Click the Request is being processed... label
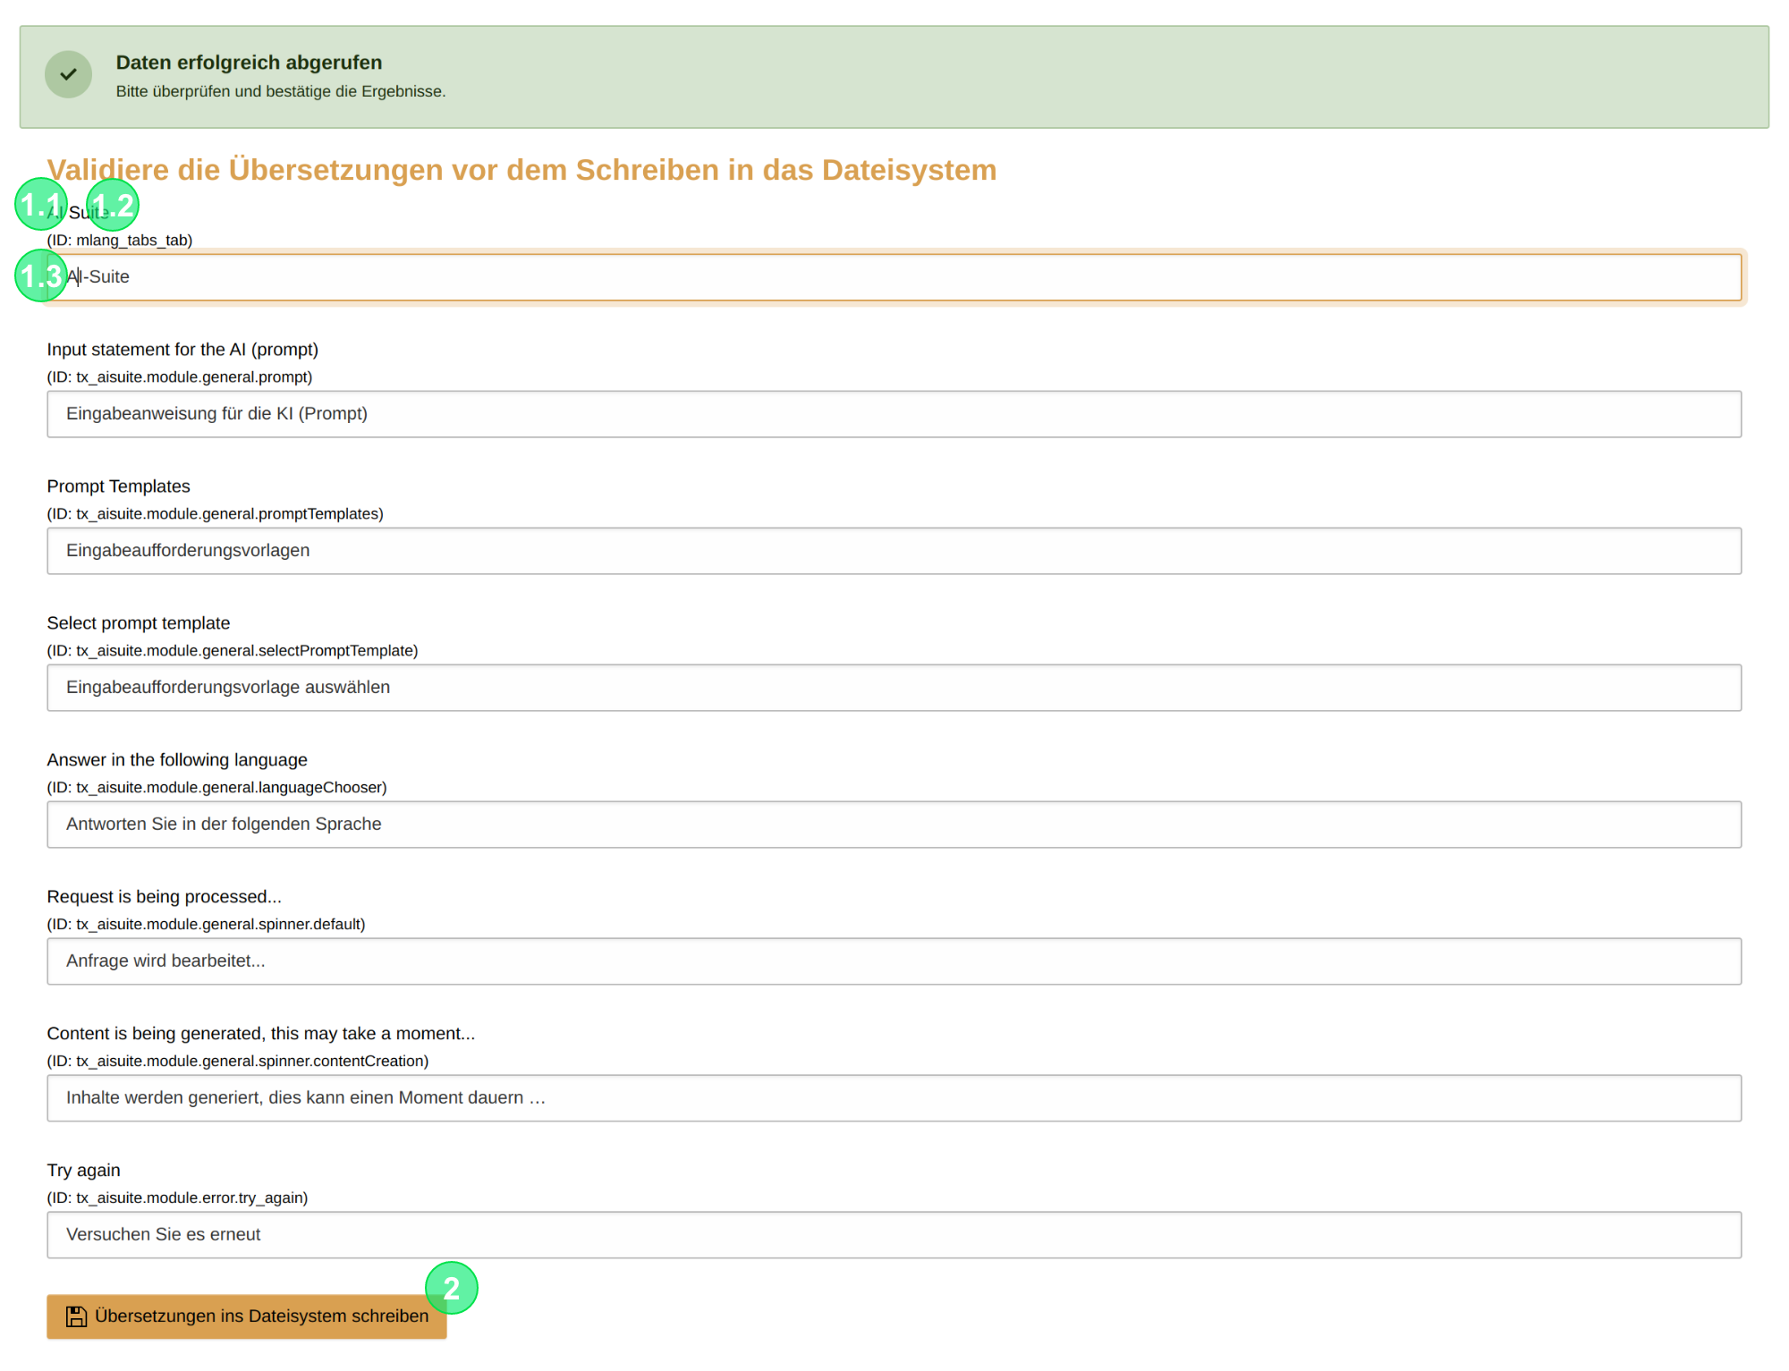The image size is (1789, 1371). (x=165, y=897)
